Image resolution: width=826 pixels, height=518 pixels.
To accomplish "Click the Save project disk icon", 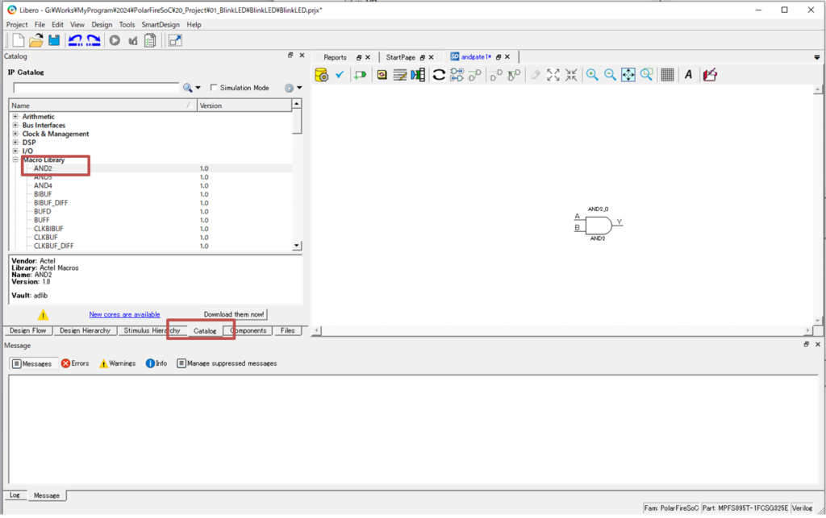I will click(54, 40).
